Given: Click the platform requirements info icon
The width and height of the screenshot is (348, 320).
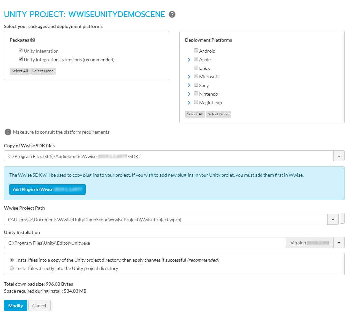Looking at the screenshot, I should click(8, 132).
